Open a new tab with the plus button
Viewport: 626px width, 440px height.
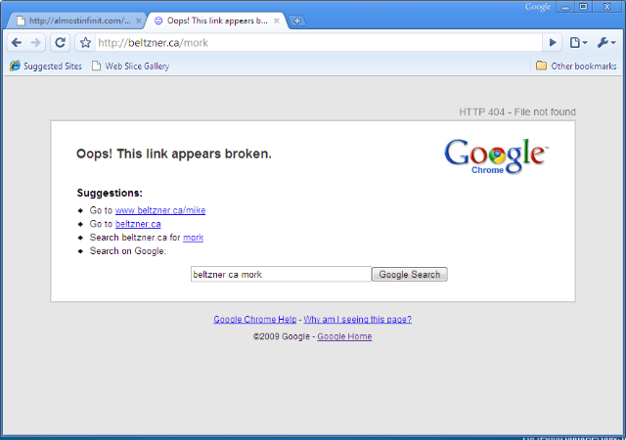(296, 21)
